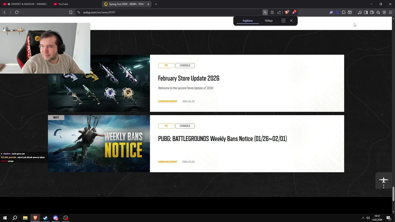Click ANNOUNCEMENT label on Weekly Bans Notice card

(x=168, y=162)
